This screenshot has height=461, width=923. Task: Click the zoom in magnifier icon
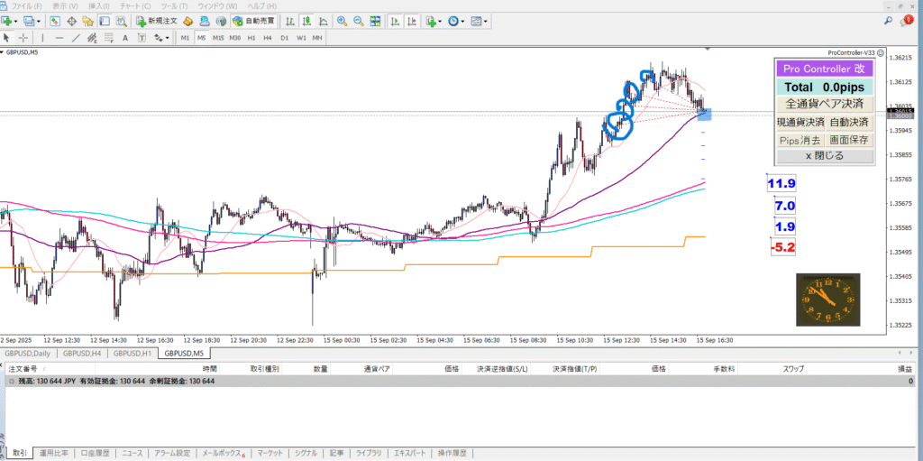click(342, 21)
